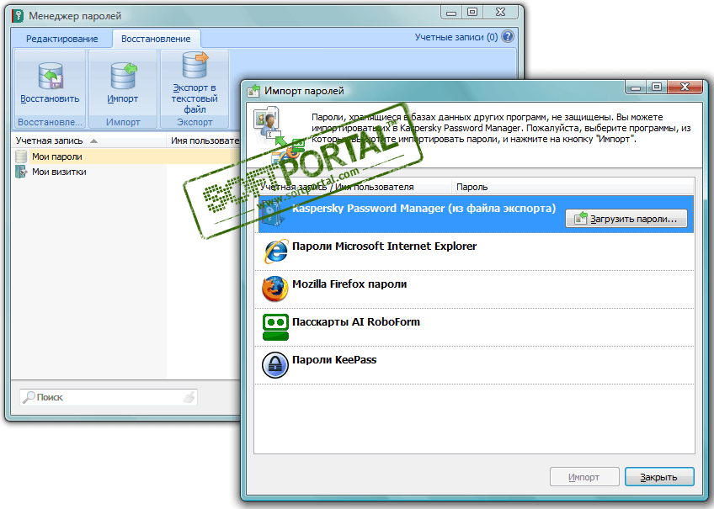Maximize the Импорт паролей dialog
Image resolution: width=714 pixels, height=509 pixels.
(x=657, y=87)
